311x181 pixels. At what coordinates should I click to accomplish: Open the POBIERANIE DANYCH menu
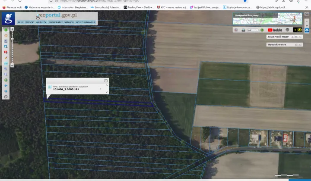point(62,22)
